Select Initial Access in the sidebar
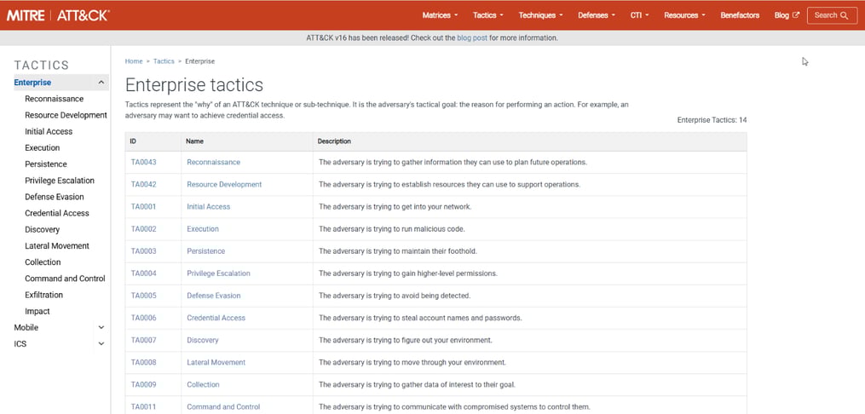 (x=49, y=132)
